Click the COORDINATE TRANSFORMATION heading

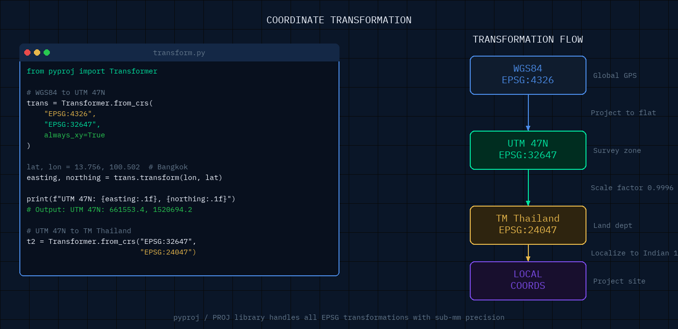coord(339,20)
